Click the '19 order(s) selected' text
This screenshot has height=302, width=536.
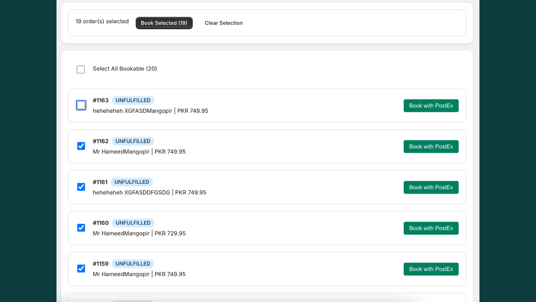102,21
